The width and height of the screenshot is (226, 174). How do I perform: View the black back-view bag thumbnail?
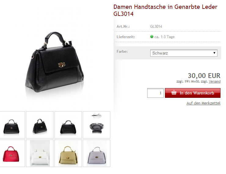(x=68, y=125)
